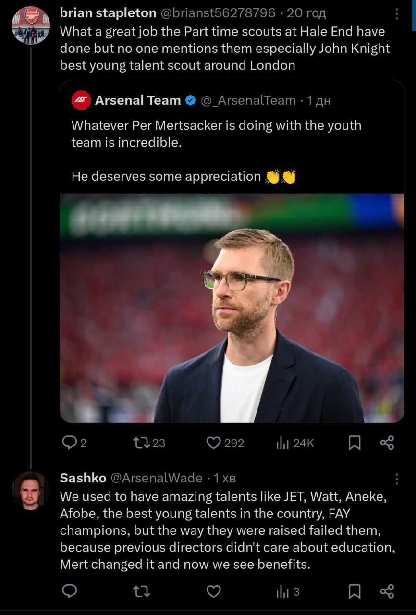Image resolution: width=416 pixels, height=615 pixels.
Task: Bookmark brian stapleton's tweet
Action: (x=354, y=443)
